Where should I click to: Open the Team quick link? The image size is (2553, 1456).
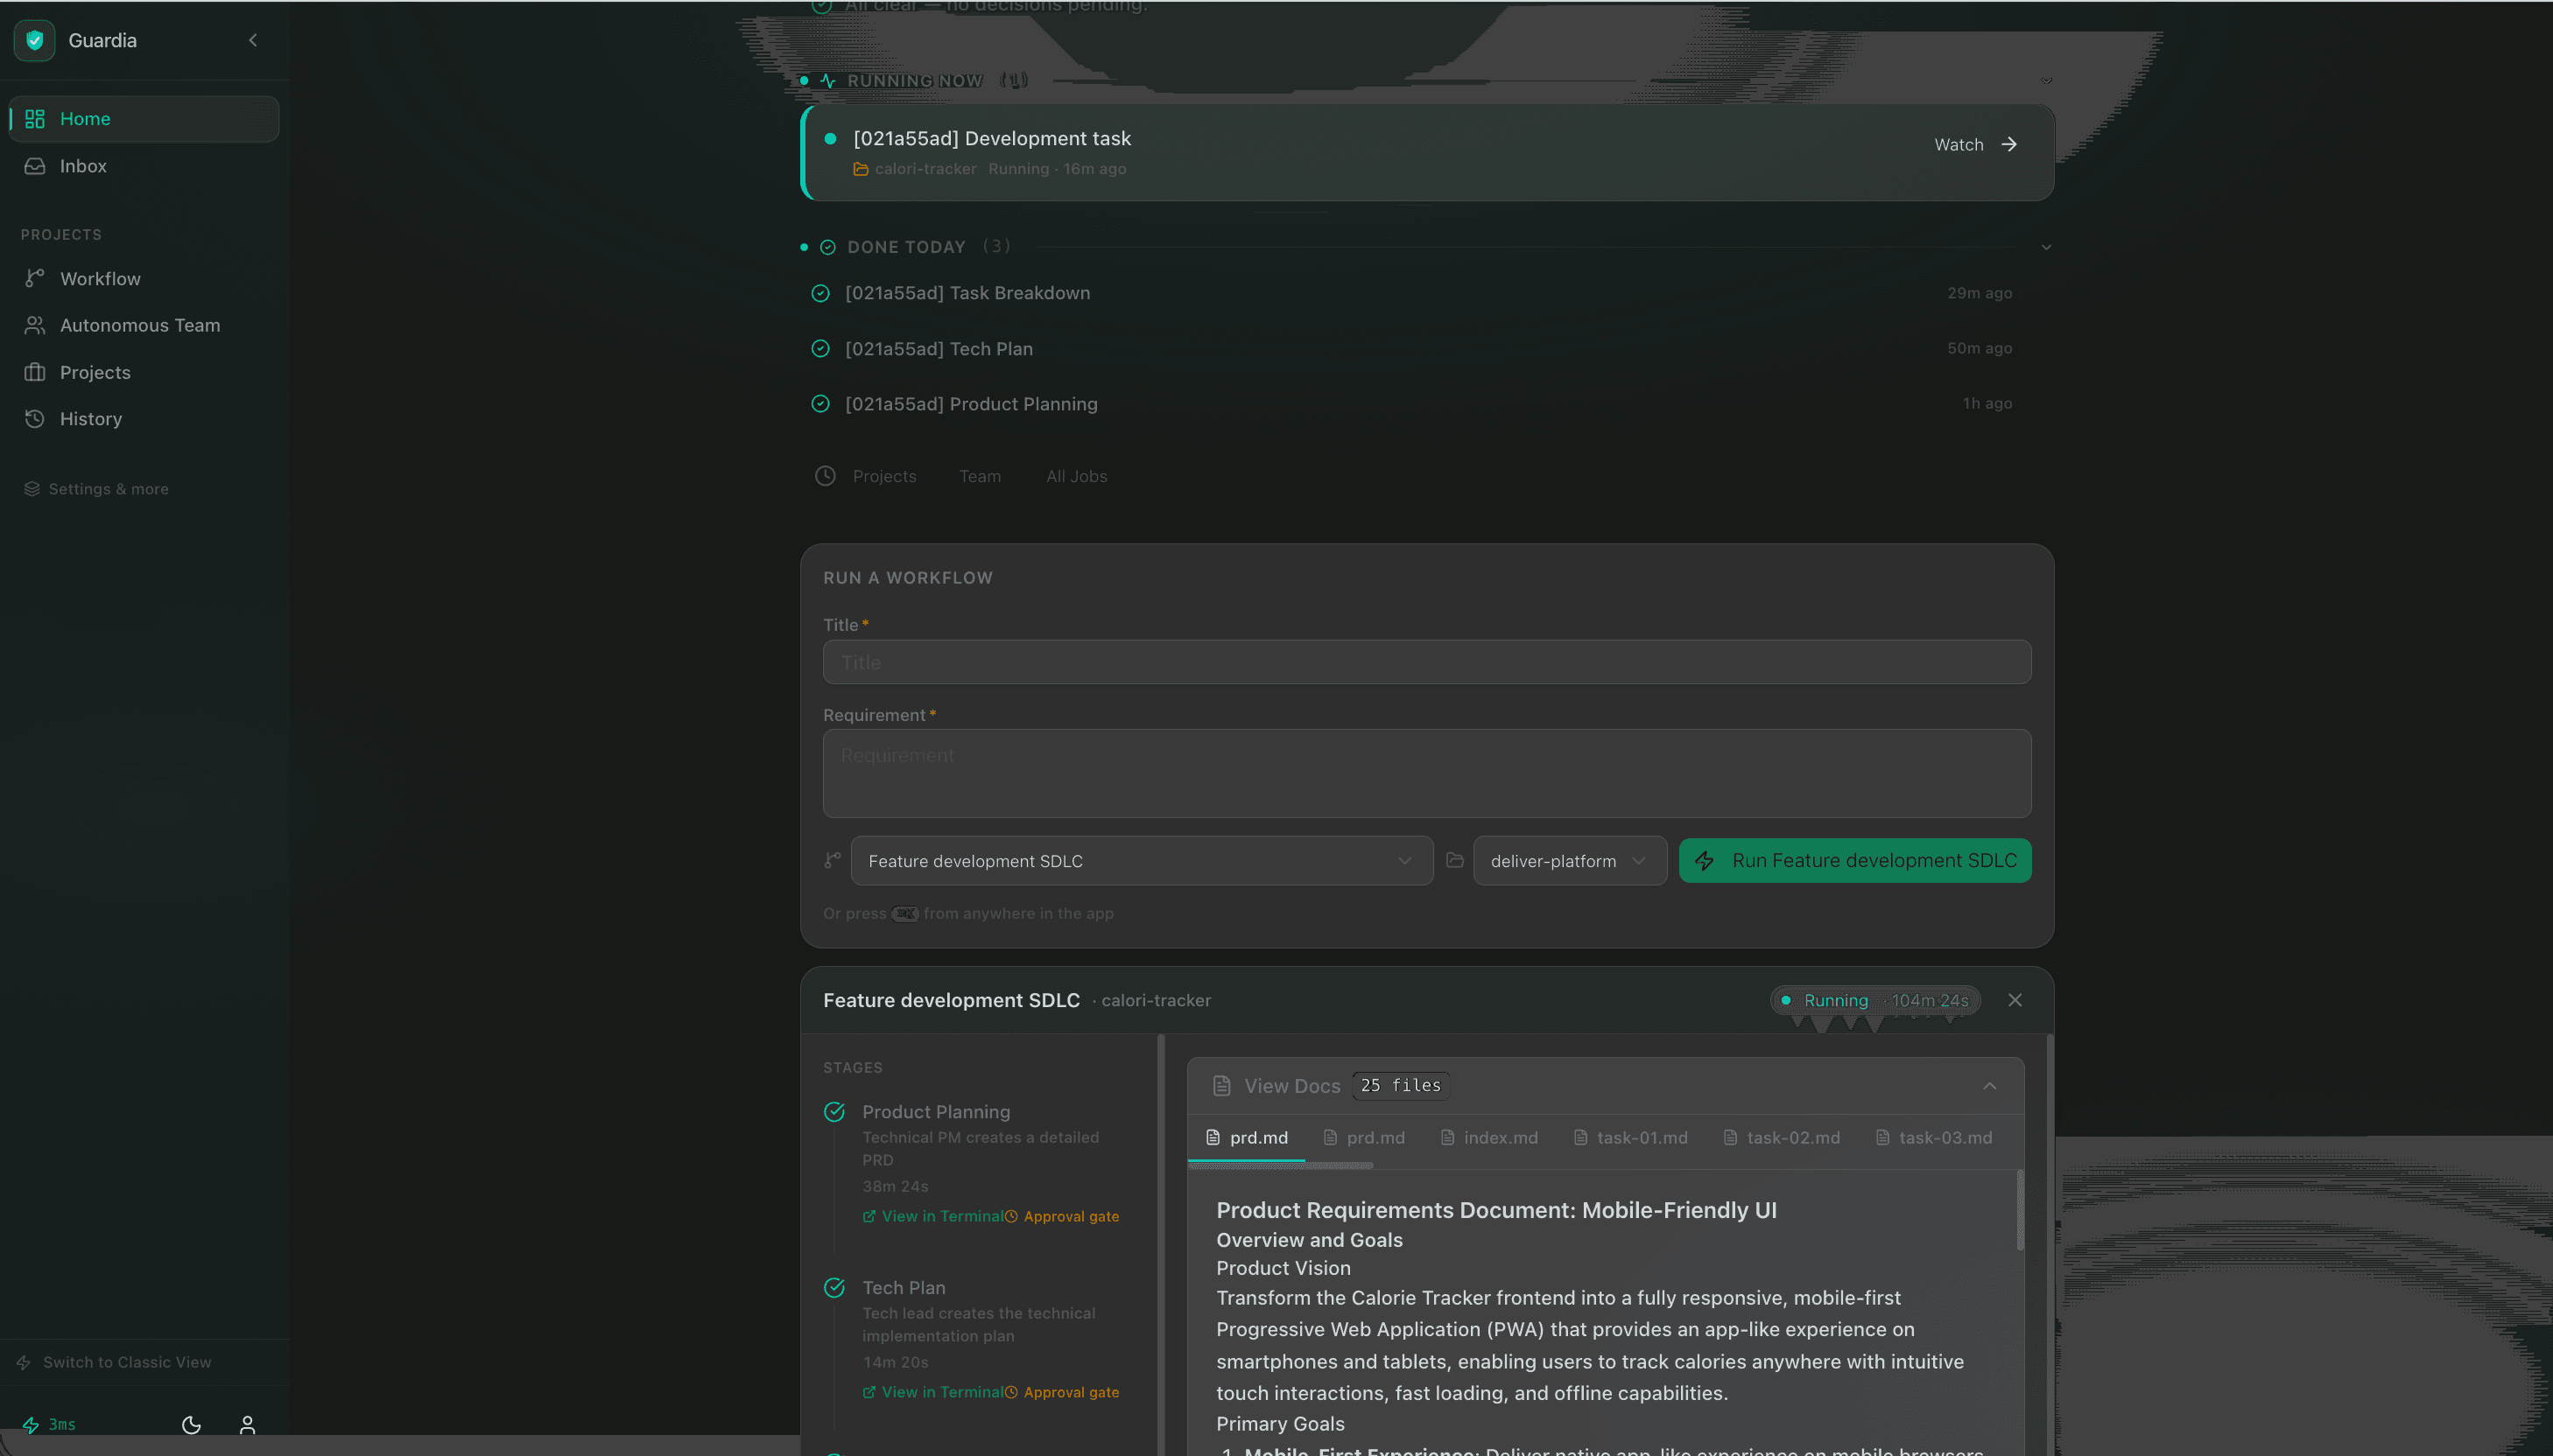tap(980, 476)
